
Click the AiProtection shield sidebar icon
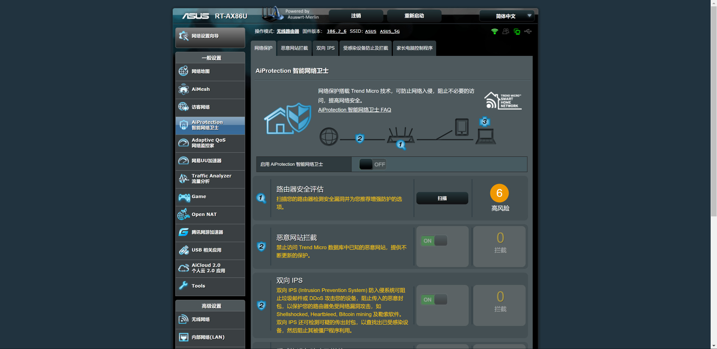[183, 125]
